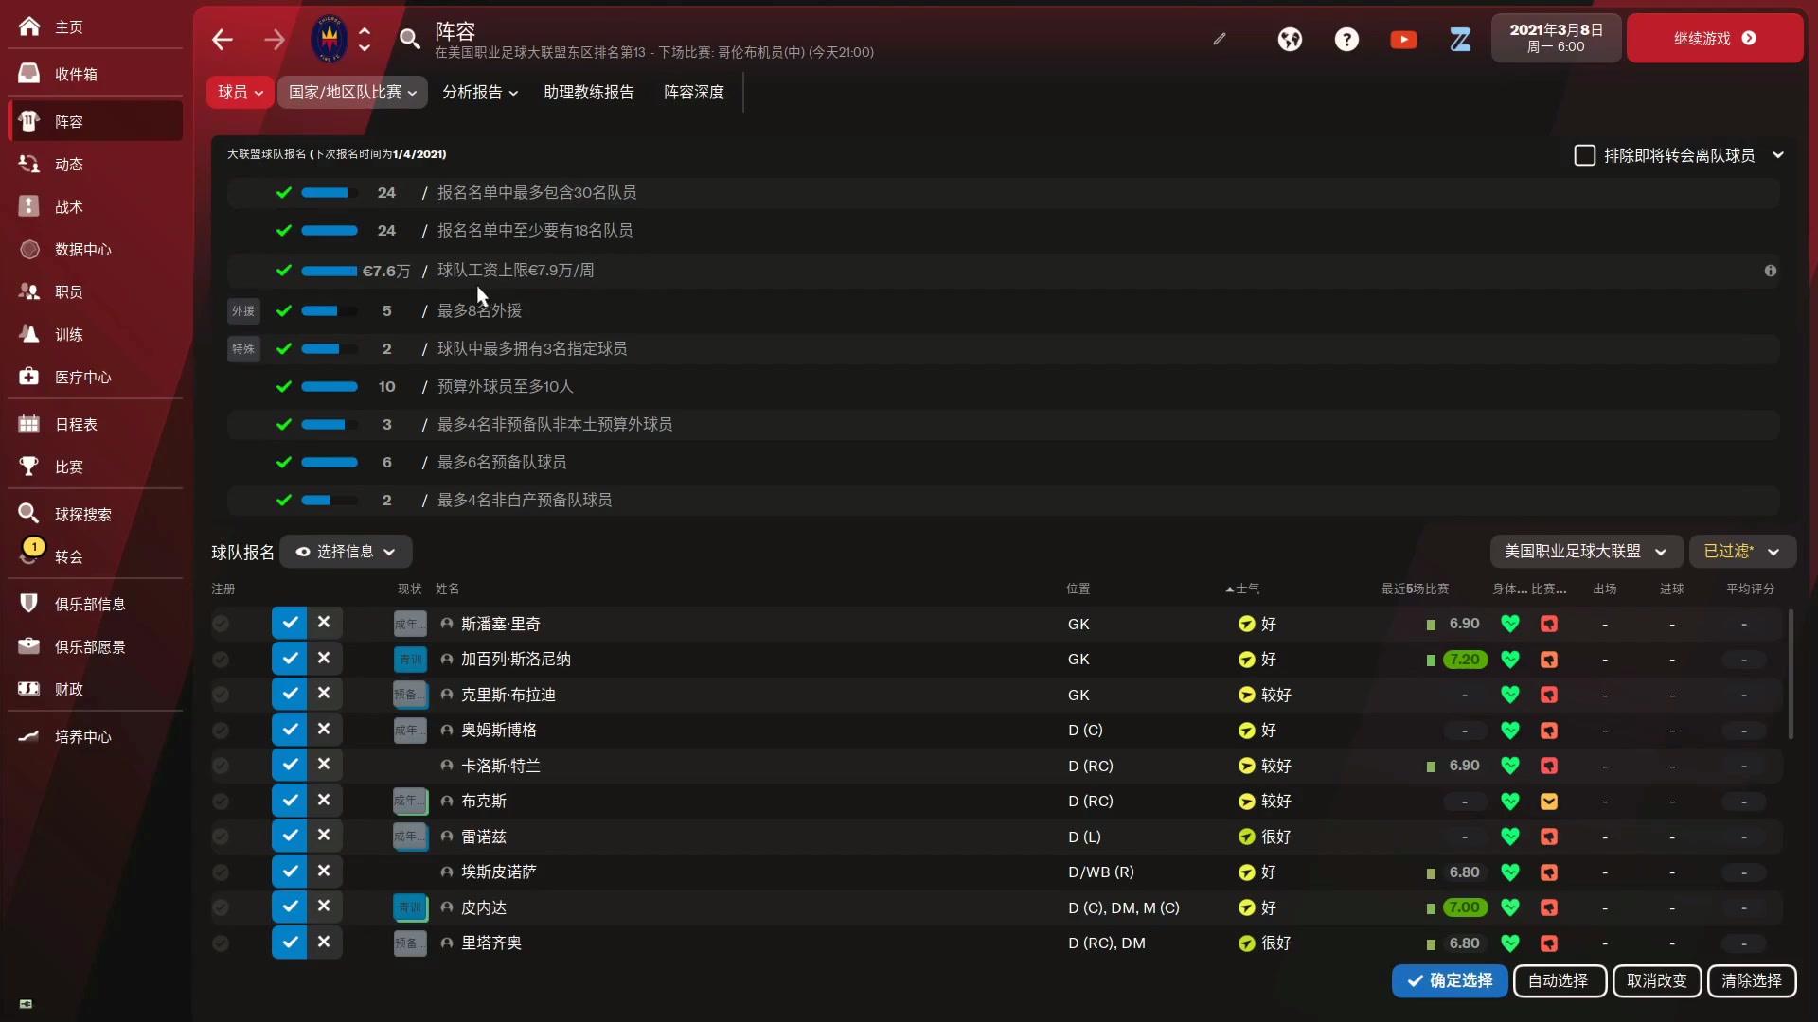
Task: Open the 主页 home icon
Action: click(x=29, y=26)
